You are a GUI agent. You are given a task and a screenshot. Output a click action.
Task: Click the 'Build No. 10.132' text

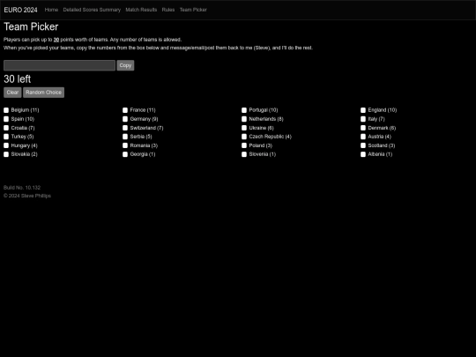tap(22, 188)
